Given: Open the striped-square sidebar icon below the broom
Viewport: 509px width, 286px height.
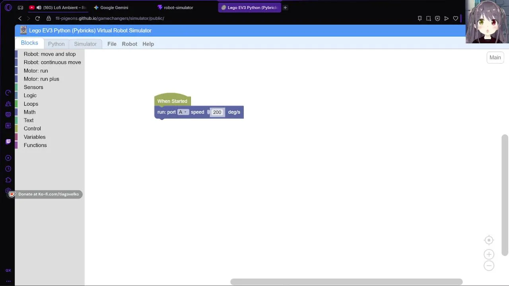Looking at the screenshot, I should [x=8, y=114].
